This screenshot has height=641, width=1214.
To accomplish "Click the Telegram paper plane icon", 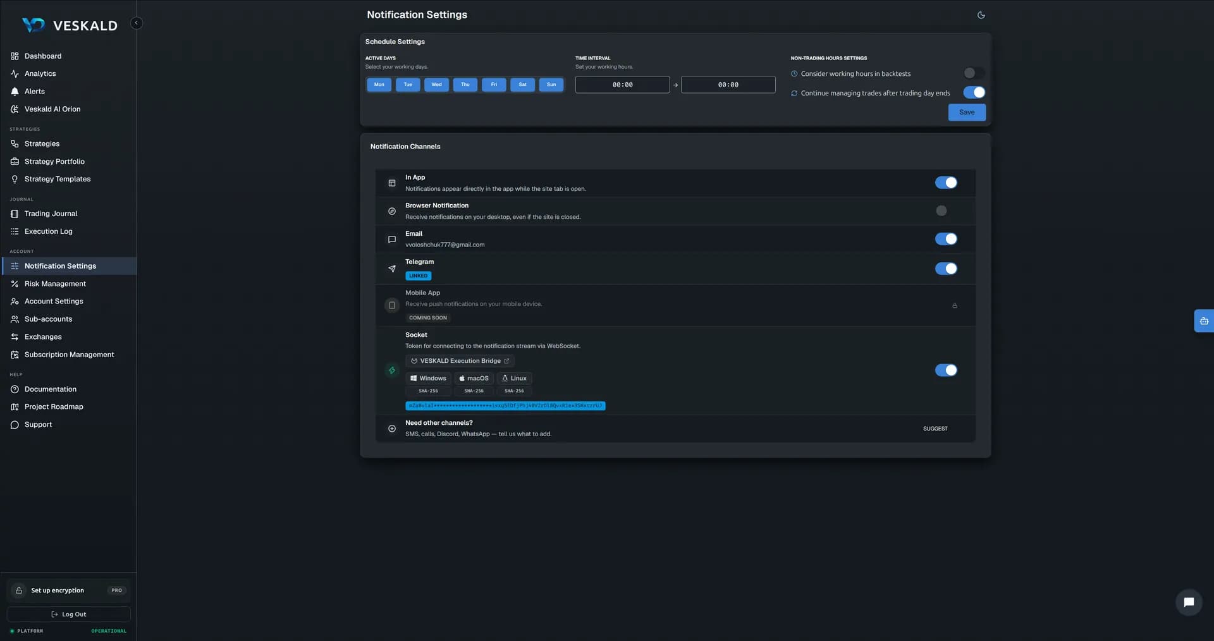I will tap(392, 269).
